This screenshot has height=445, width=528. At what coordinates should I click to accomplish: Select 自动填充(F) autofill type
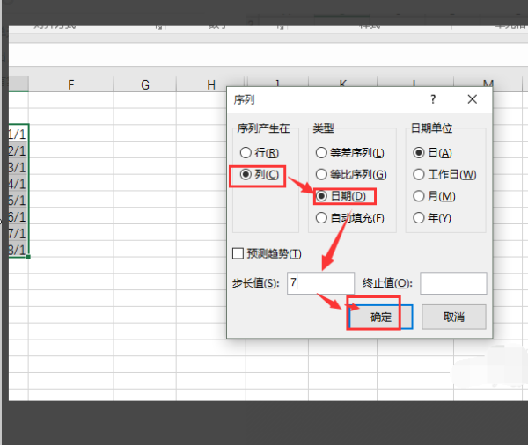tap(349, 218)
